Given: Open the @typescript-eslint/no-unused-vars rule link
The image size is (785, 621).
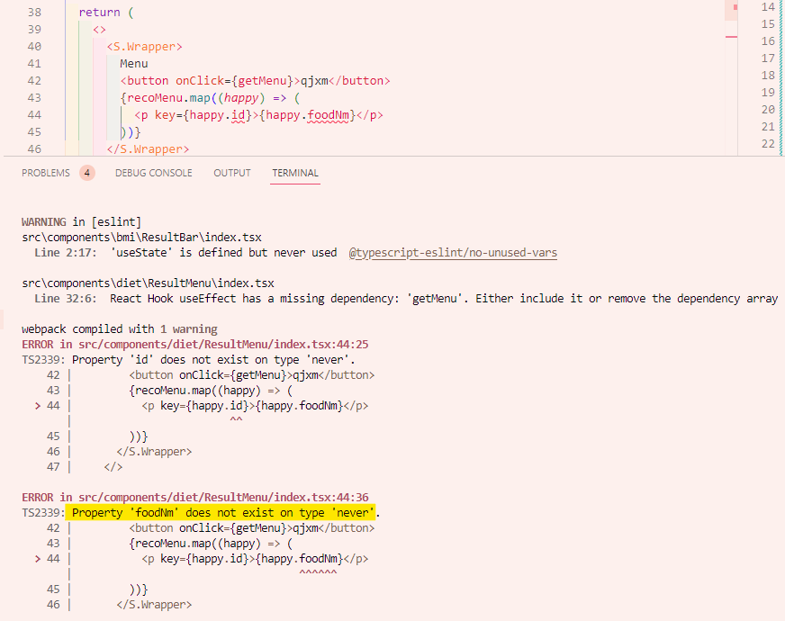Looking at the screenshot, I should click(453, 253).
